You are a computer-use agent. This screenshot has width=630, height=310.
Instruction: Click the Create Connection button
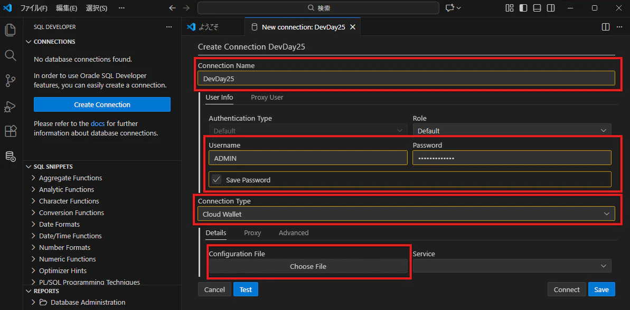pyautogui.click(x=102, y=104)
